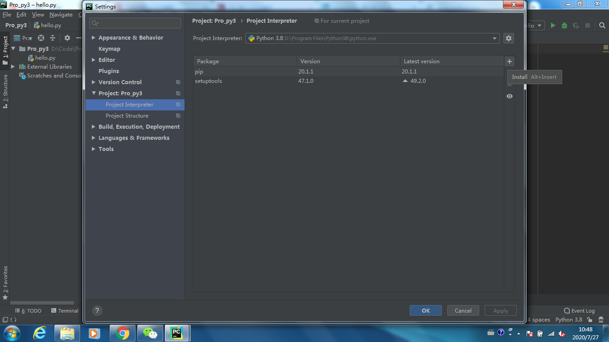Open the File menu
Viewport: 609px width, 342px height.
[7, 15]
